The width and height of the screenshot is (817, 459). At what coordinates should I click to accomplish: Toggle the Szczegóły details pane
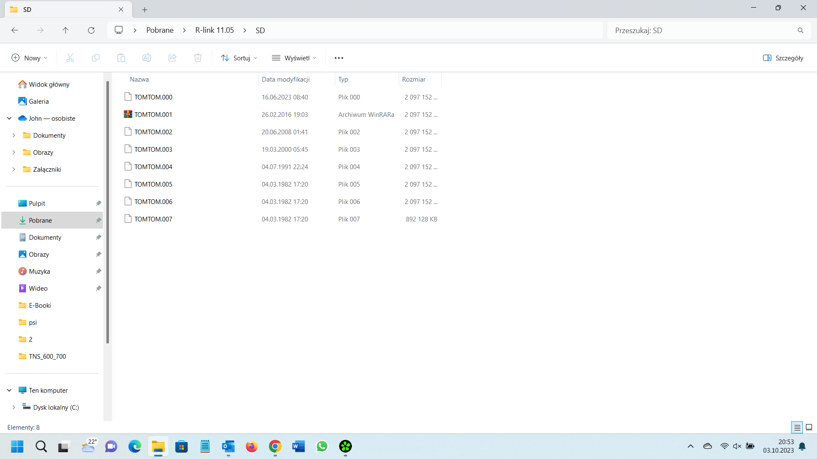783,58
